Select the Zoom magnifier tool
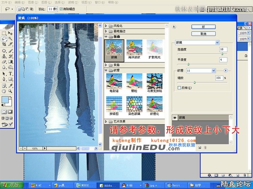Image resolution: width=253 pixels, height=189 pixels. pos(10,91)
